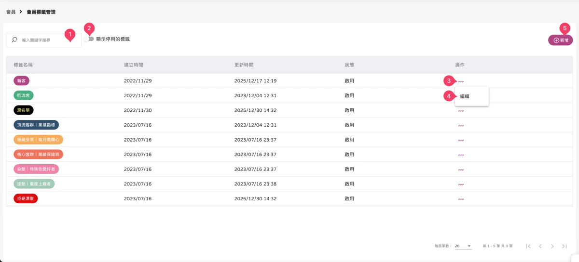This screenshot has width=579, height=262.
Task: Select the pale green 接髮|重度上癮者 tag chip
Action: tap(34, 184)
